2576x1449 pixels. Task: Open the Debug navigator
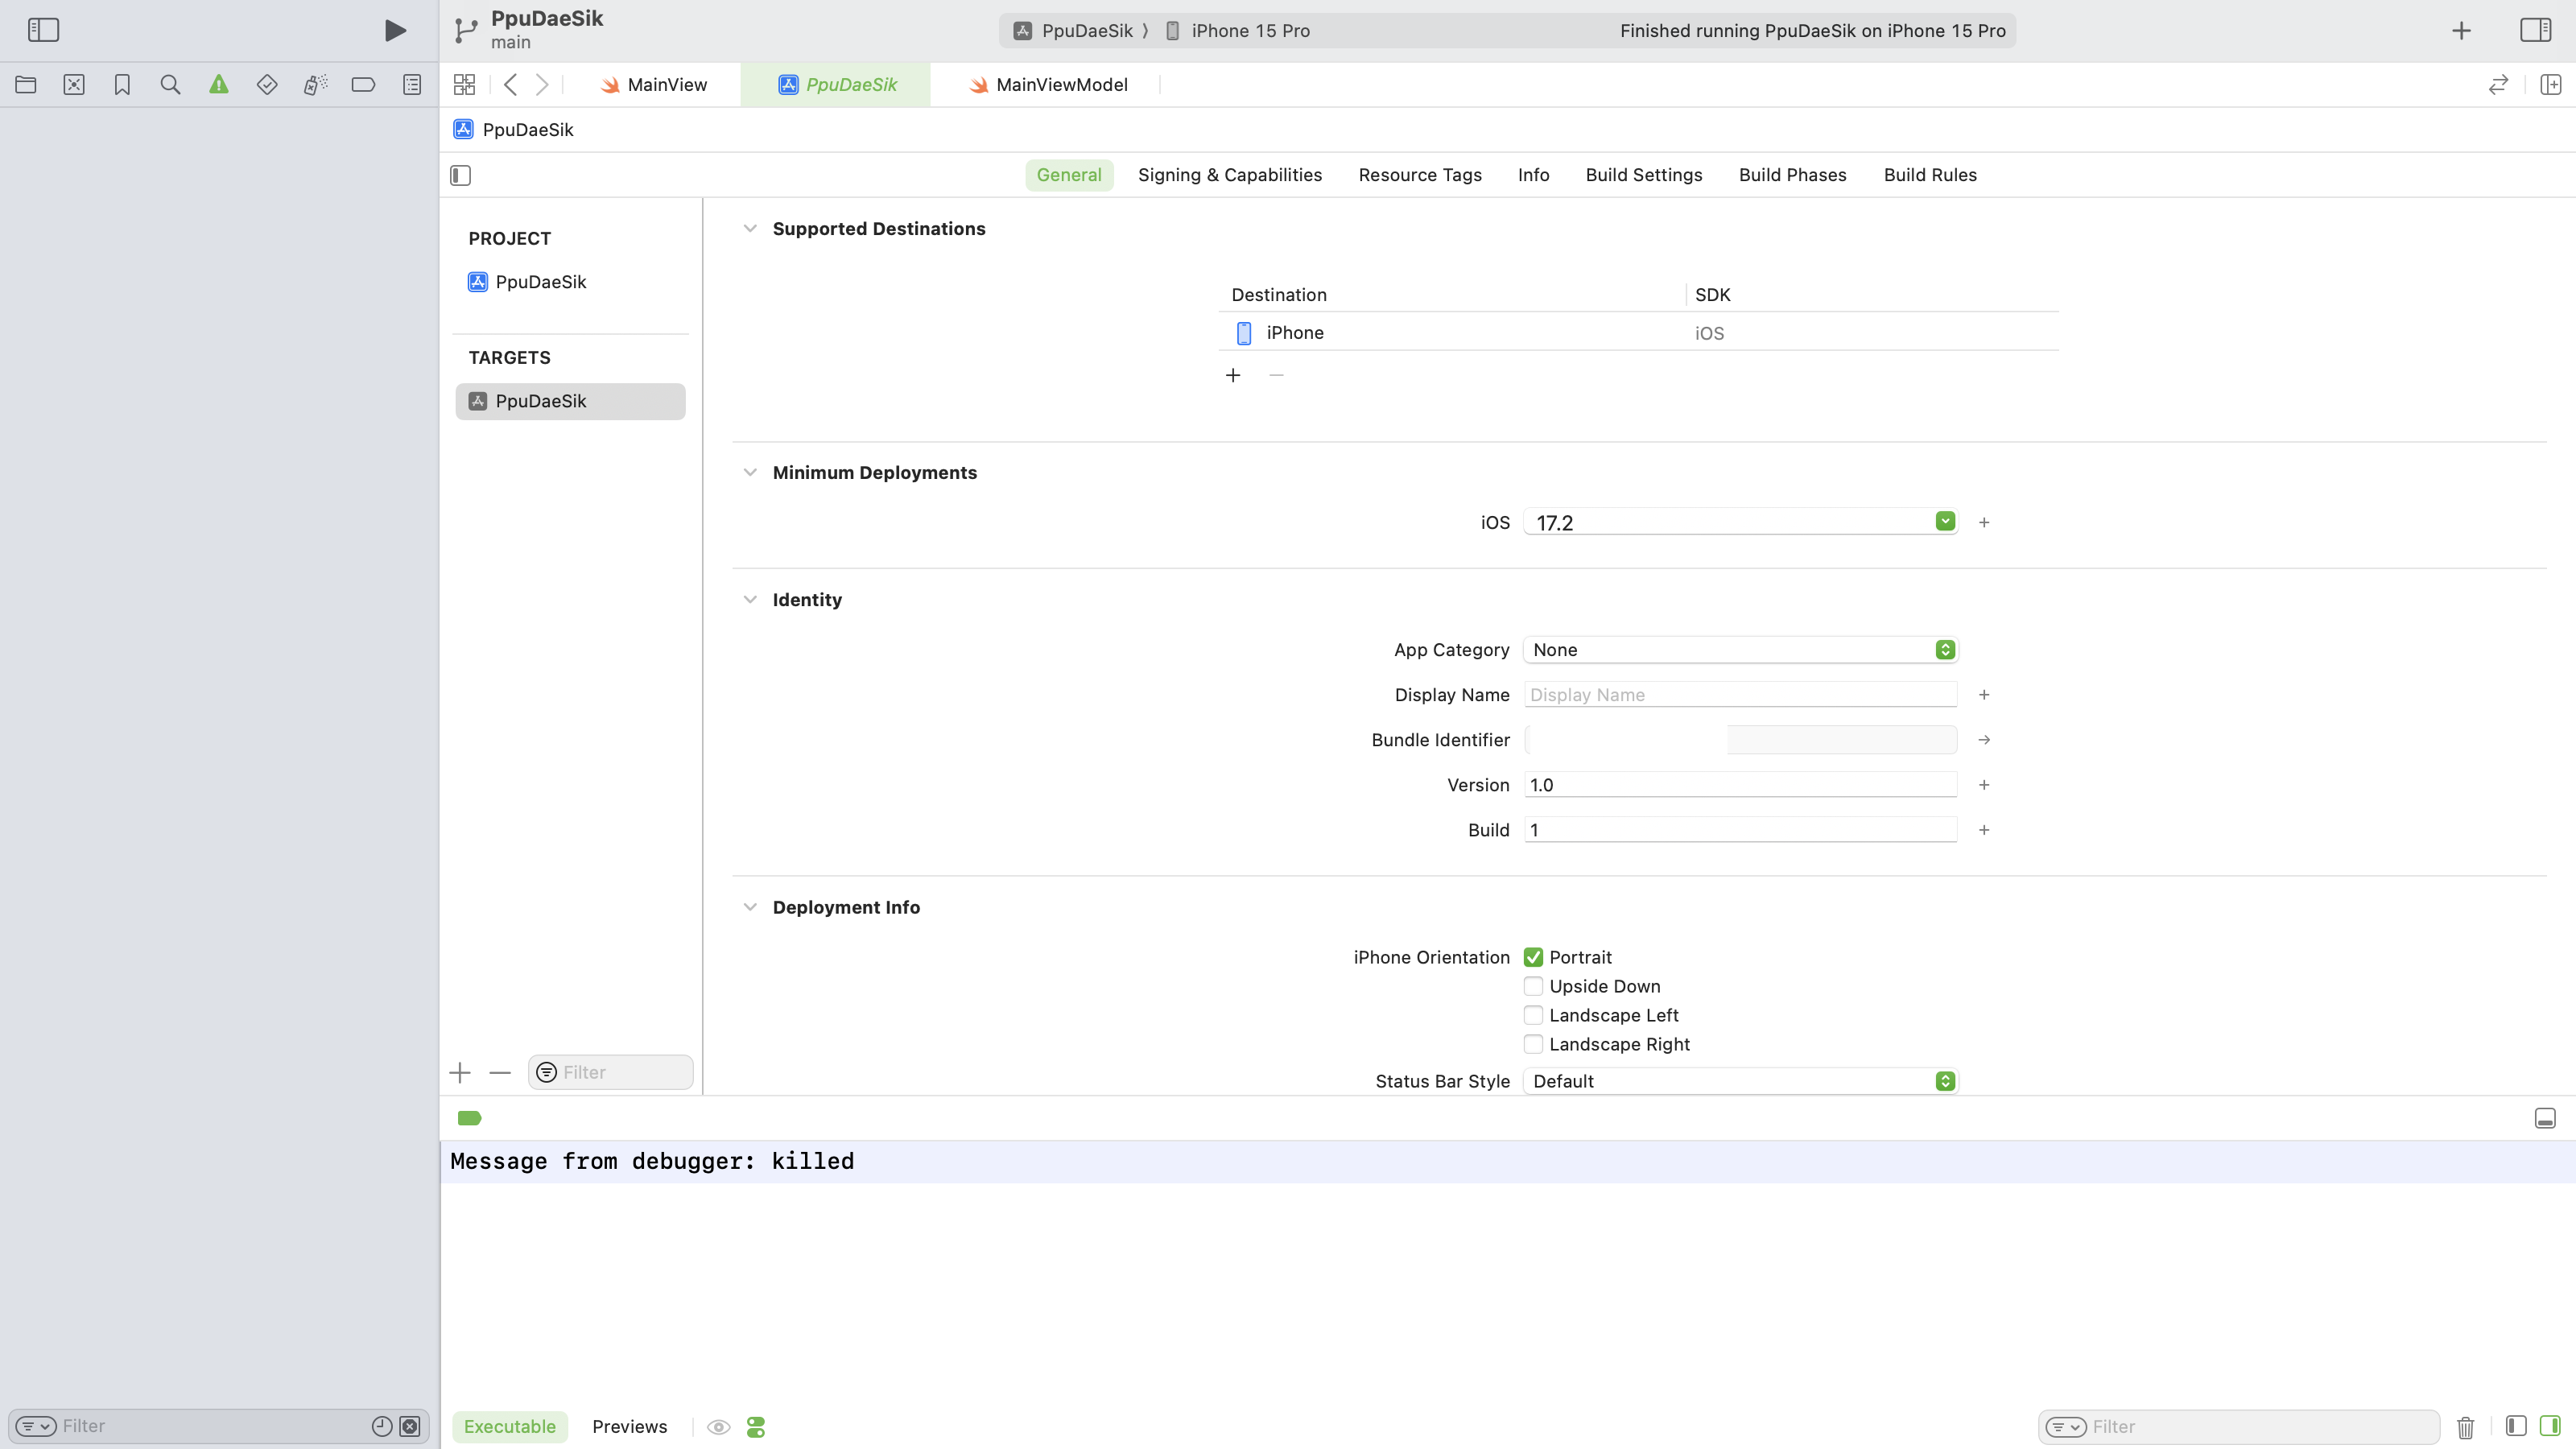[x=315, y=85]
